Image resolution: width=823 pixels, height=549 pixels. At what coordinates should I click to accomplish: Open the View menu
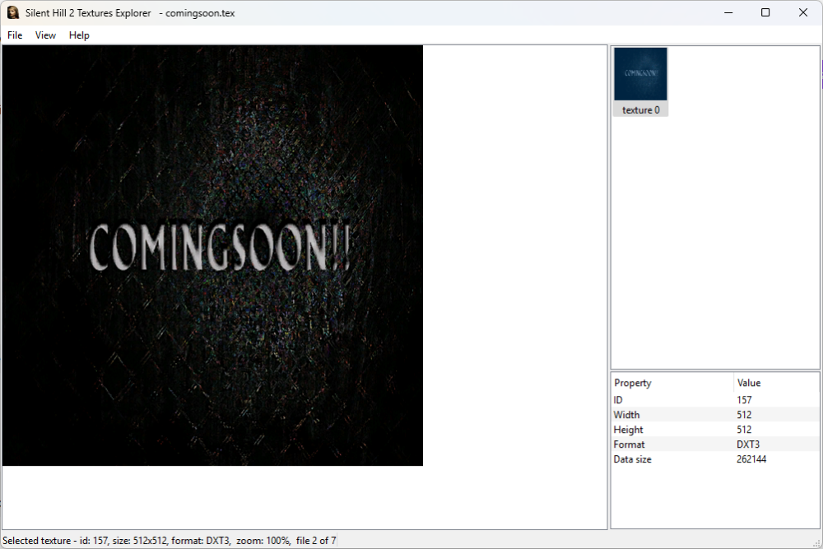pyautogui.click(x=45, y=35)
